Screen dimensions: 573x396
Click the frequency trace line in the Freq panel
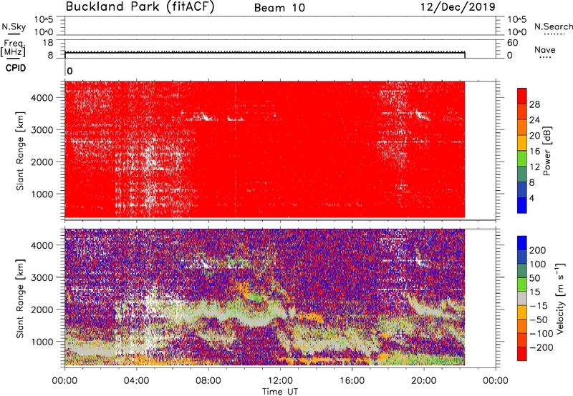click(265, 53)
